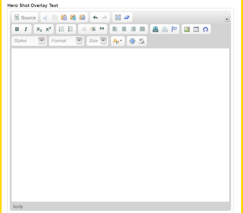The height and width of the screenshot is (213, 243).
Task: Open the Format dropdown
Action: click(x=66, y=41)
